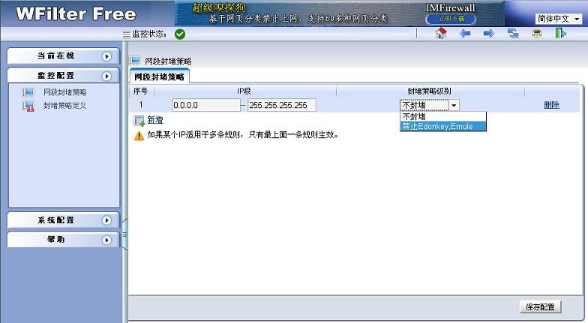This screenshot has height=323, width=588.
Task: Click the 网段封堵策略 monitor icon in sidebar
Action: [28, 91]
